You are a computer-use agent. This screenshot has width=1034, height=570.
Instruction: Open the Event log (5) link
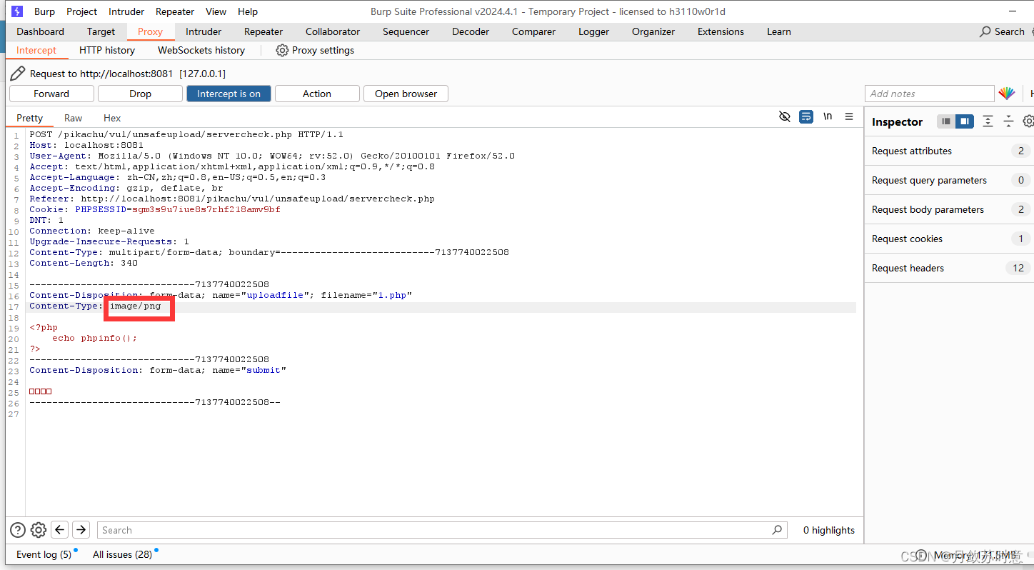click(44, 554)
